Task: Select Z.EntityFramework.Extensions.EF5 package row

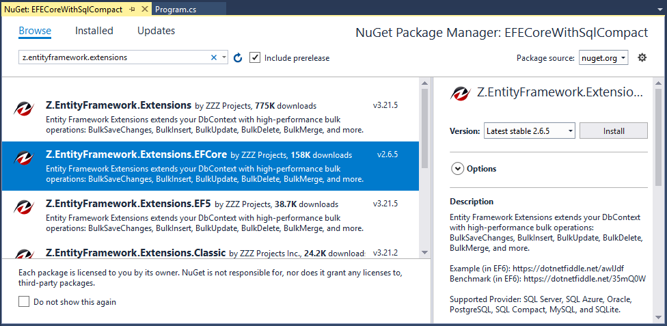Action: point(210,215)
